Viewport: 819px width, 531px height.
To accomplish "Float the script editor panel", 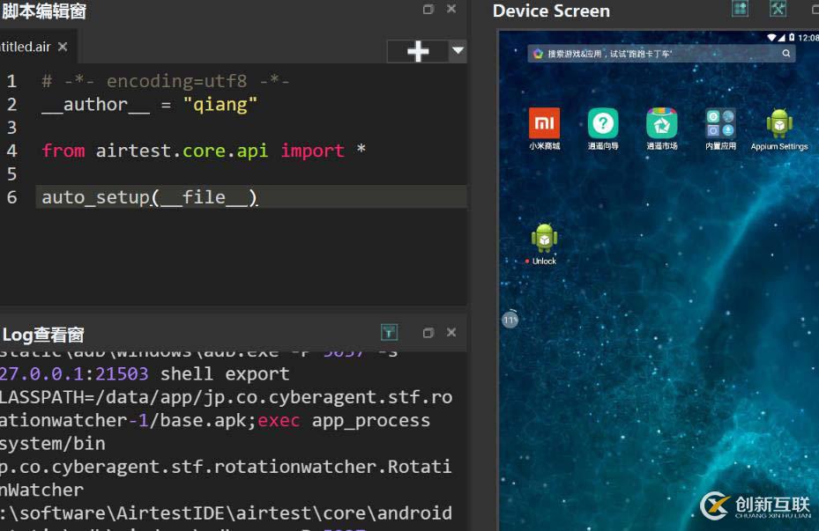I will (x=428, y=10).
